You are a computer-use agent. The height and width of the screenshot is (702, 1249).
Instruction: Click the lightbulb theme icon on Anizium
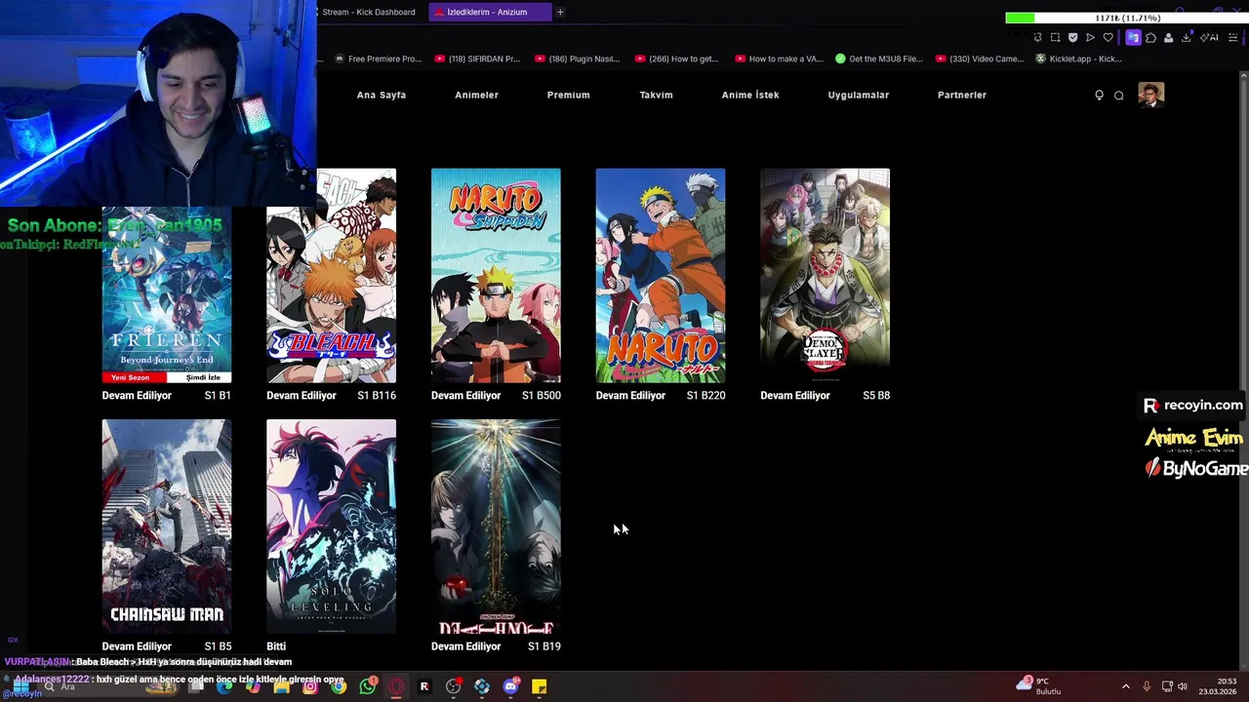(x=1099, y=95)
